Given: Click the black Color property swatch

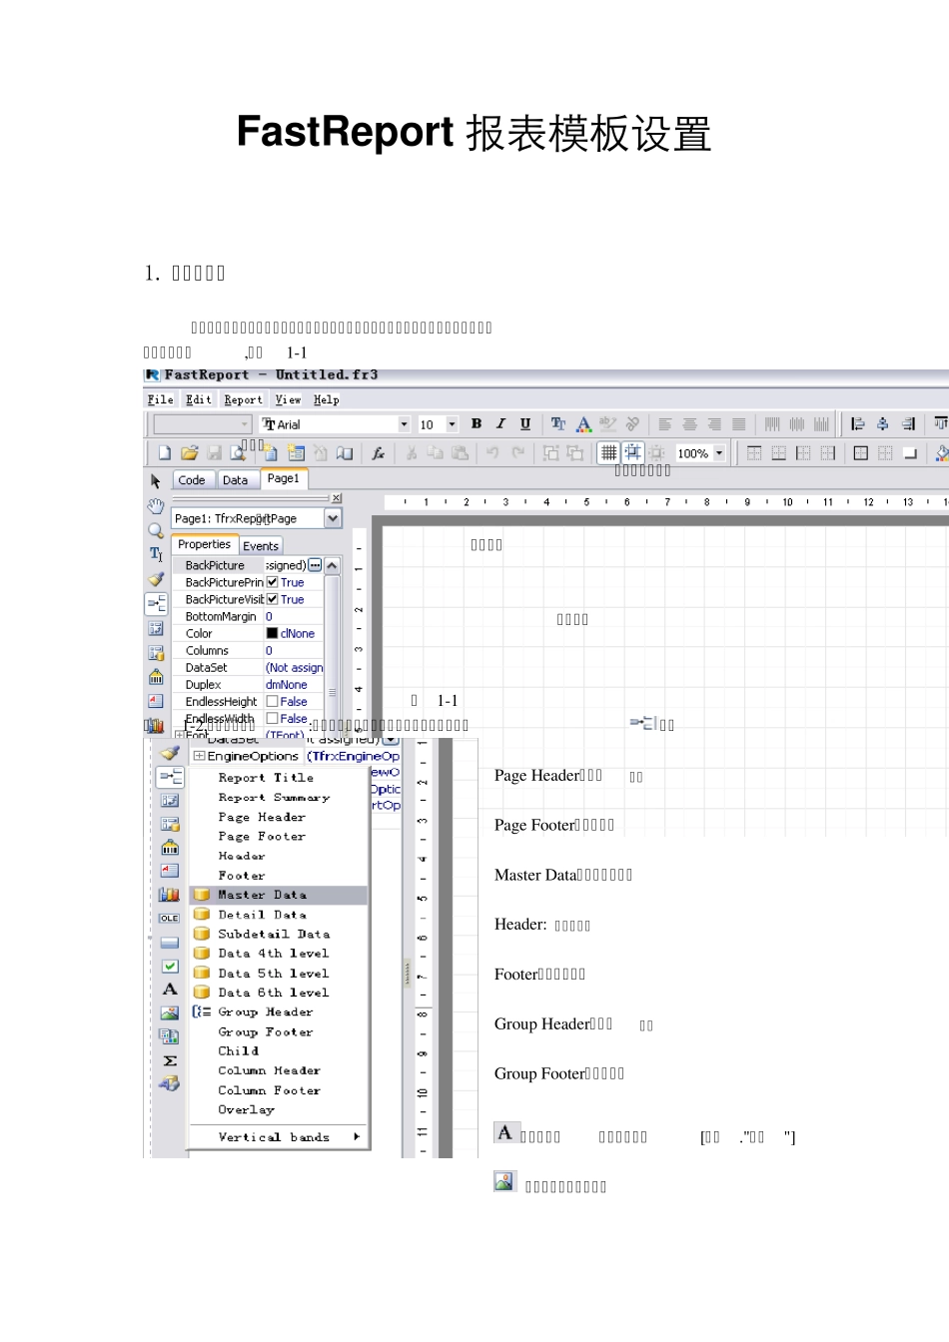Looking at the screenshot, I should (272, 633).
